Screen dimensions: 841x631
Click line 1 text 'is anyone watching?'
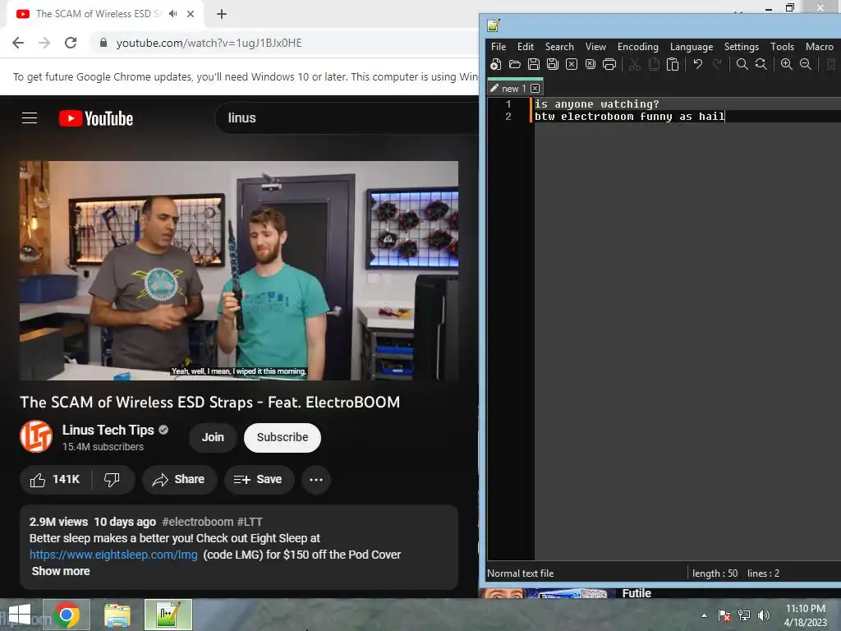click(x=596, y=104)
